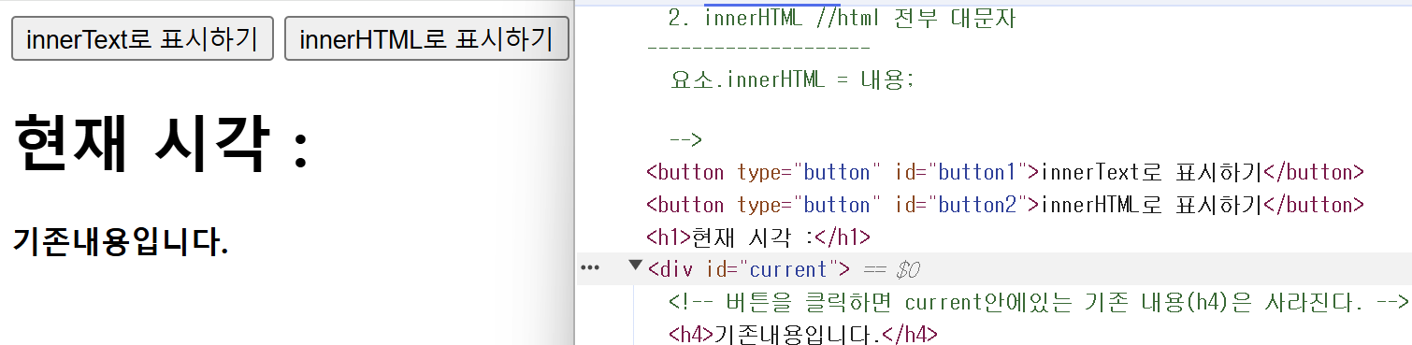Select the h4 '기존내용입니다.' line in DevTools
Image resolution: width=1412 pixels, height=345 pixels.
click(x=803, y=334)
